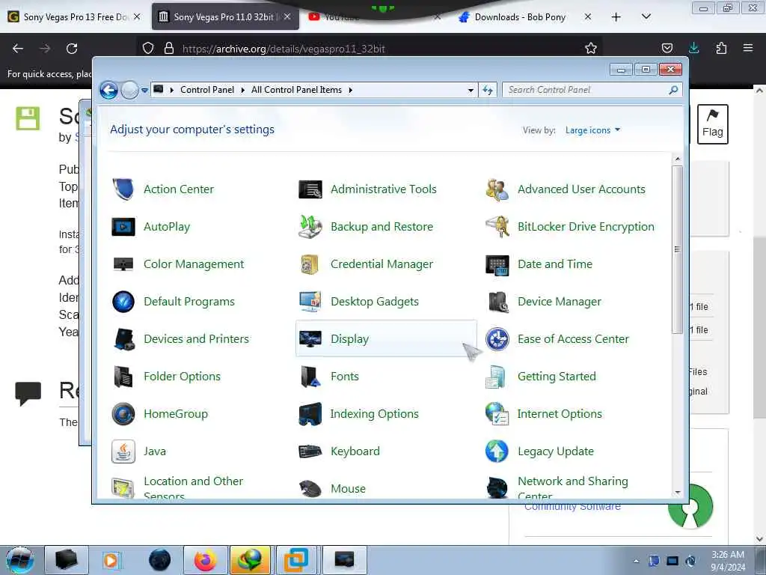Open Firefox list all tabs dropdown

[646, 16]
